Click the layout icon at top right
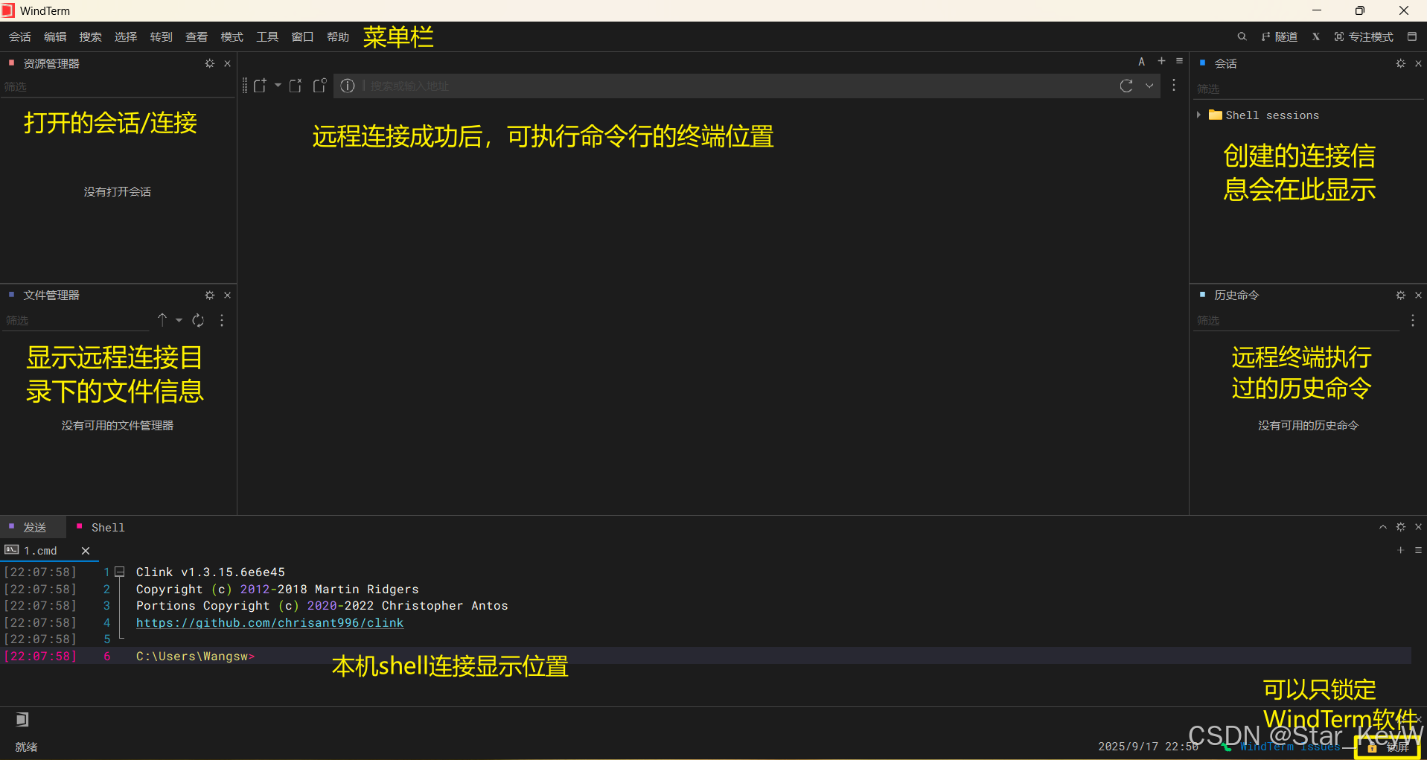This screenshot has height=760, width=1427. point(1414,36)
